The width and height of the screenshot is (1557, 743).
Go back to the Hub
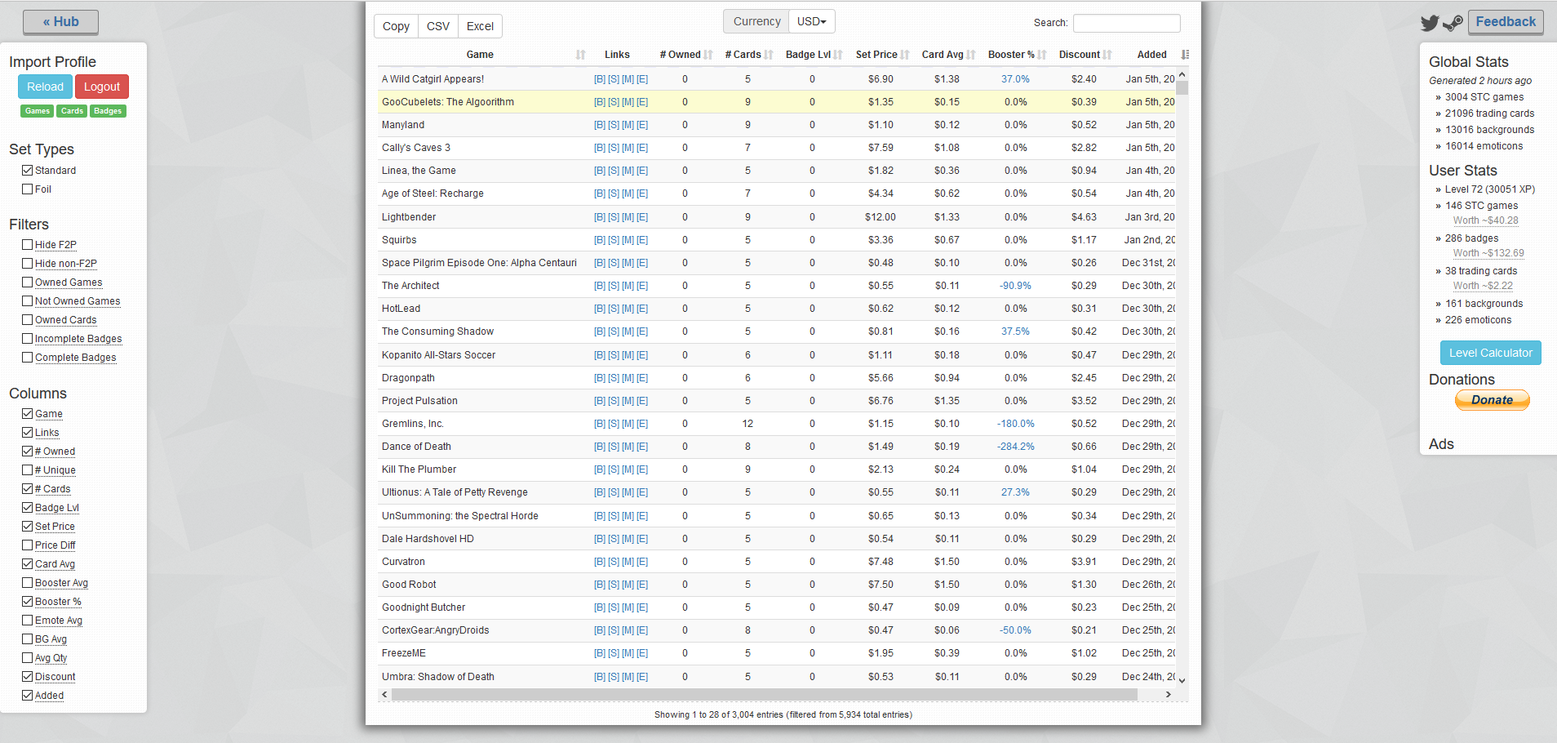(61, 22)
